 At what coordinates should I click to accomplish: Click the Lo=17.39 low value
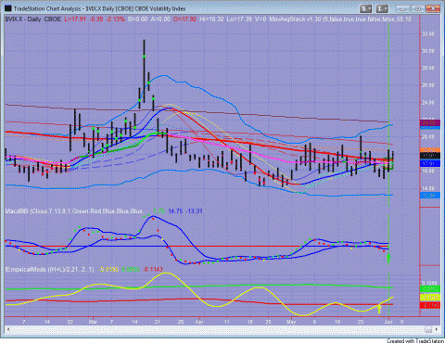239,19
